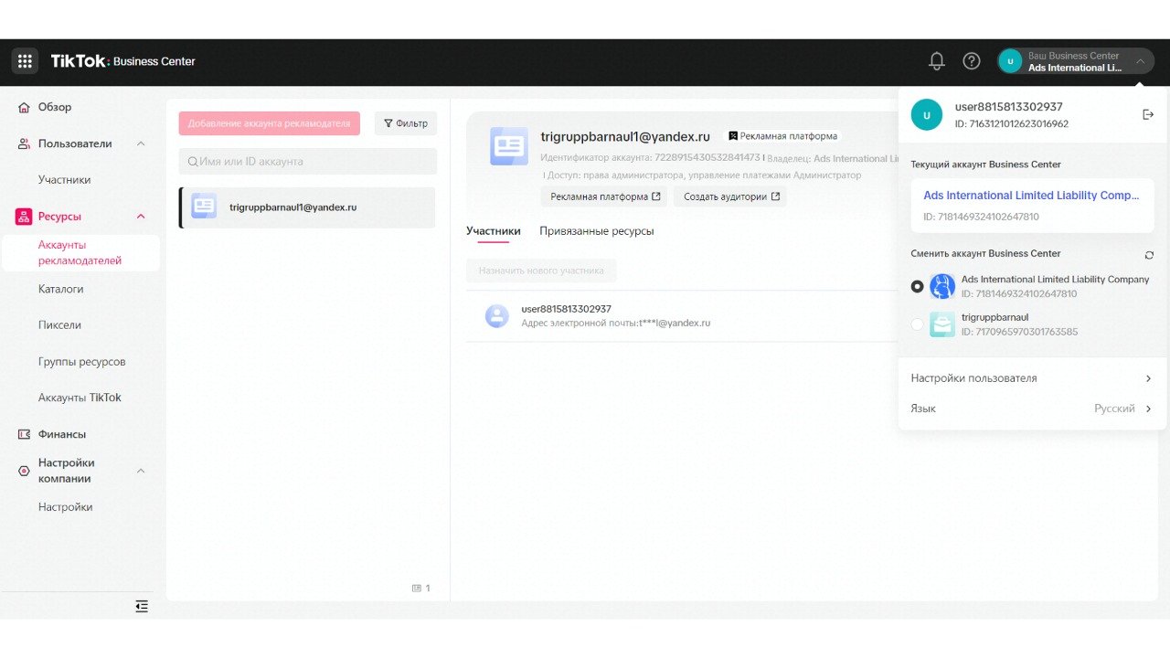Click the member avatar beside user8815813302937 row
Image resolution: width=1170 pixels, height=658 pixels.
point(497,316)
